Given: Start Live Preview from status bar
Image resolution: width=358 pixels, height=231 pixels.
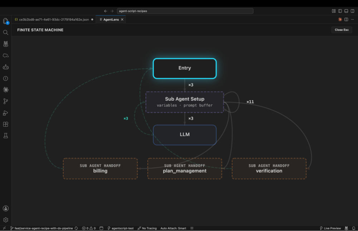Looking at the screenshot, I should point(330,228).
